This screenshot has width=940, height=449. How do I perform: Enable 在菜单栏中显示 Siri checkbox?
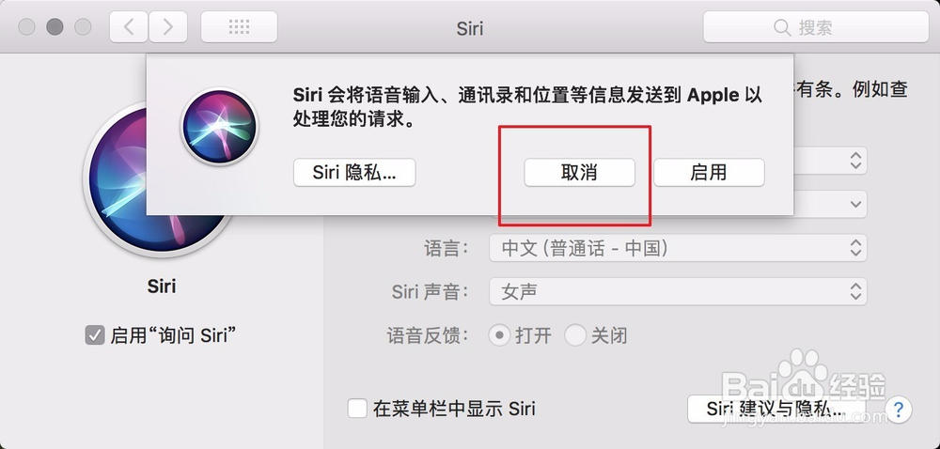click(357, 409)
